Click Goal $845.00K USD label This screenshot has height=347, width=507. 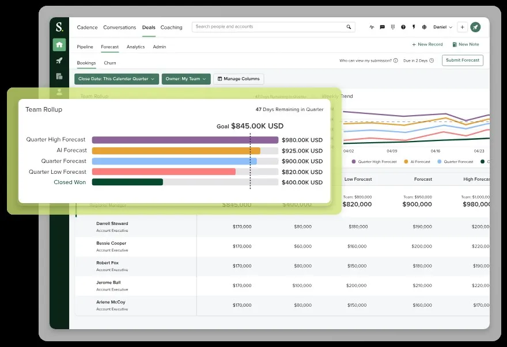(x=250, y=126)
